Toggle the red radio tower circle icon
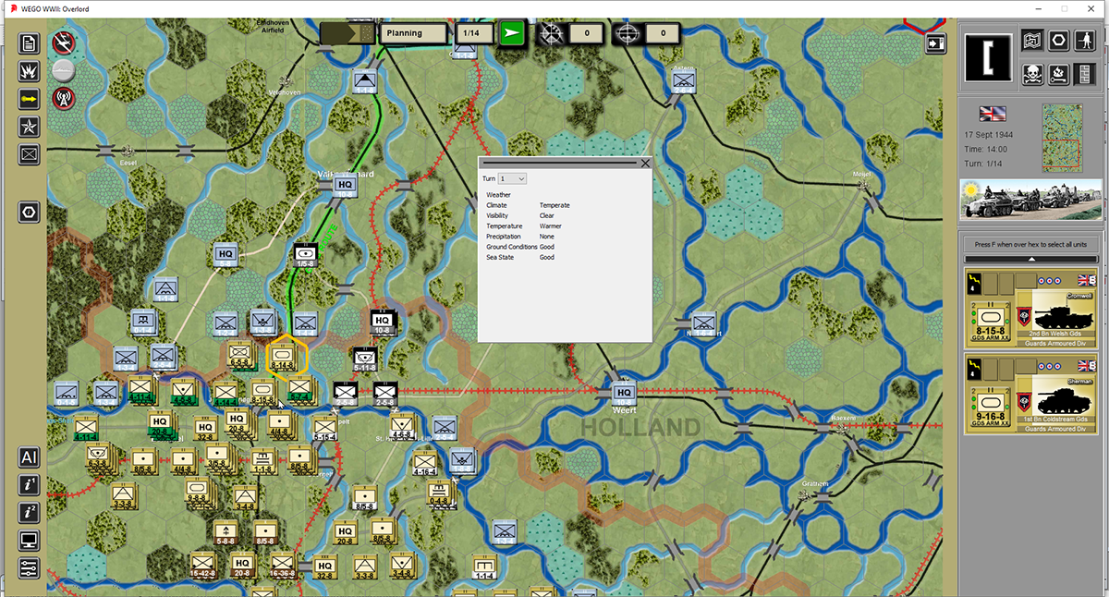Screen dimensions: 1109x597 [x=64, y=97]
